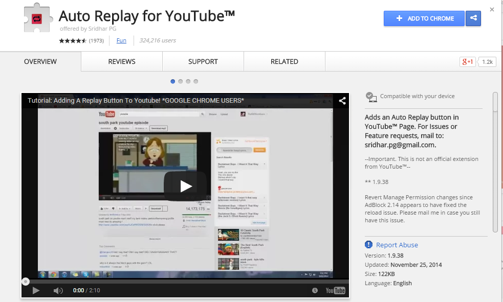Click the blue share icon beside Add to Chrome
Screen dimensions: 503x302
(473, 18)
